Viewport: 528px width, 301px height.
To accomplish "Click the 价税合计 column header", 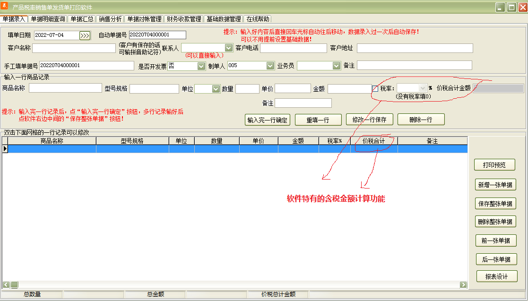I will tap(374, 141).
